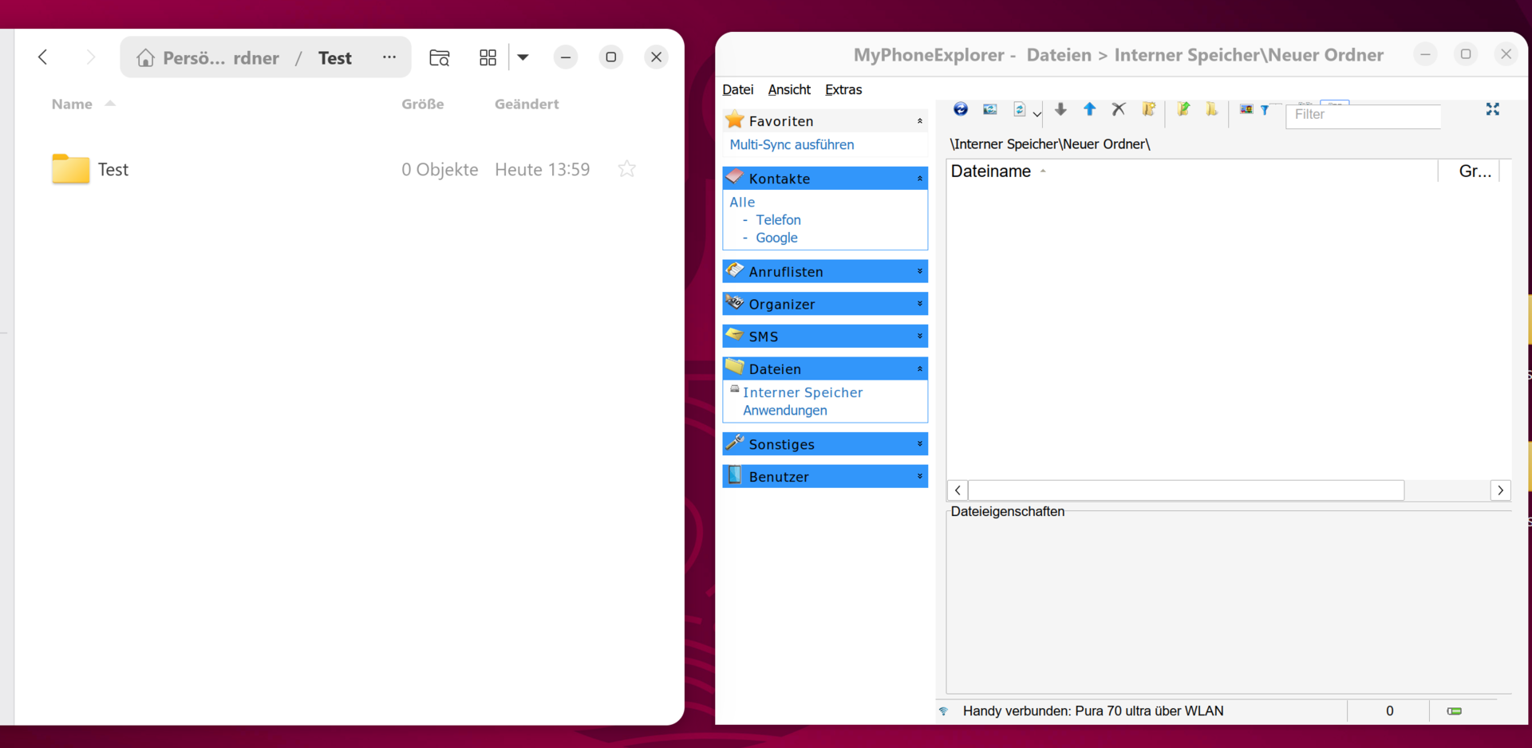Image resolution: width=1532 pixels, height=748 pixels.
Task: Toggle the fullscreen expand icon
Action: coord(1492,109)
